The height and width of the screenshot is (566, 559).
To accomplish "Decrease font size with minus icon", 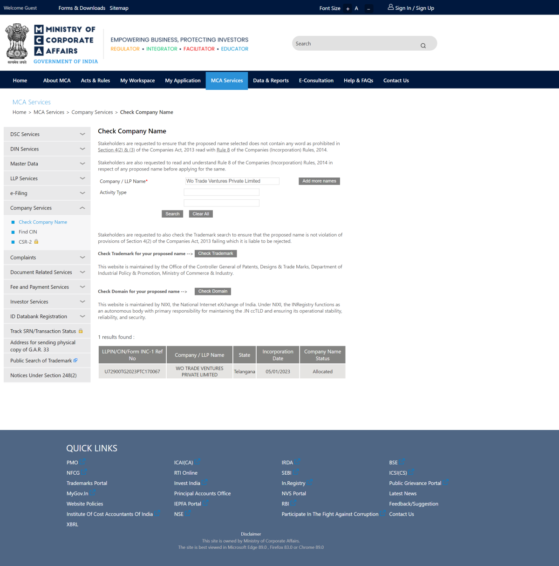I will click(x=368, y=9).
